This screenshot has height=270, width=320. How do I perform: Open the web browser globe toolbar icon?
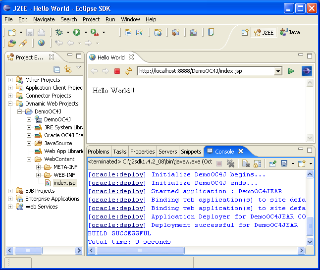(x=41, y=43)
